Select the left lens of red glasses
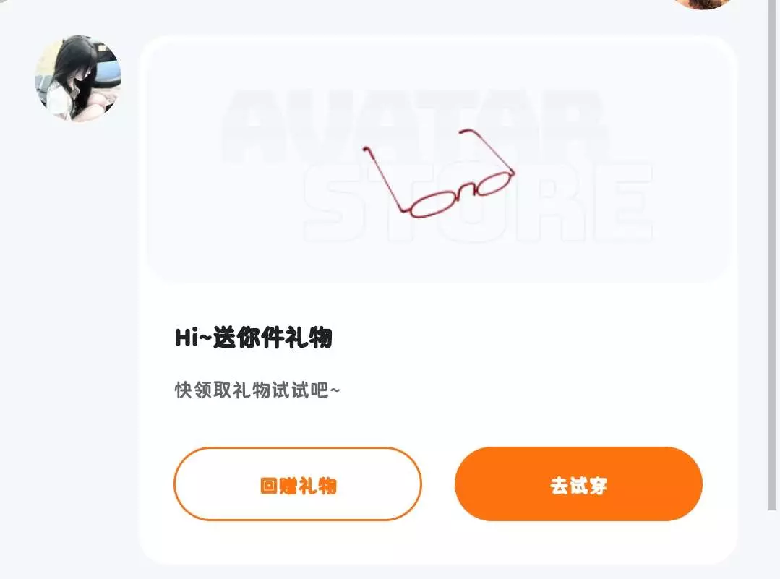Image resolution: width=780 pixels, height=579 pixels. [x=432, y=205]
